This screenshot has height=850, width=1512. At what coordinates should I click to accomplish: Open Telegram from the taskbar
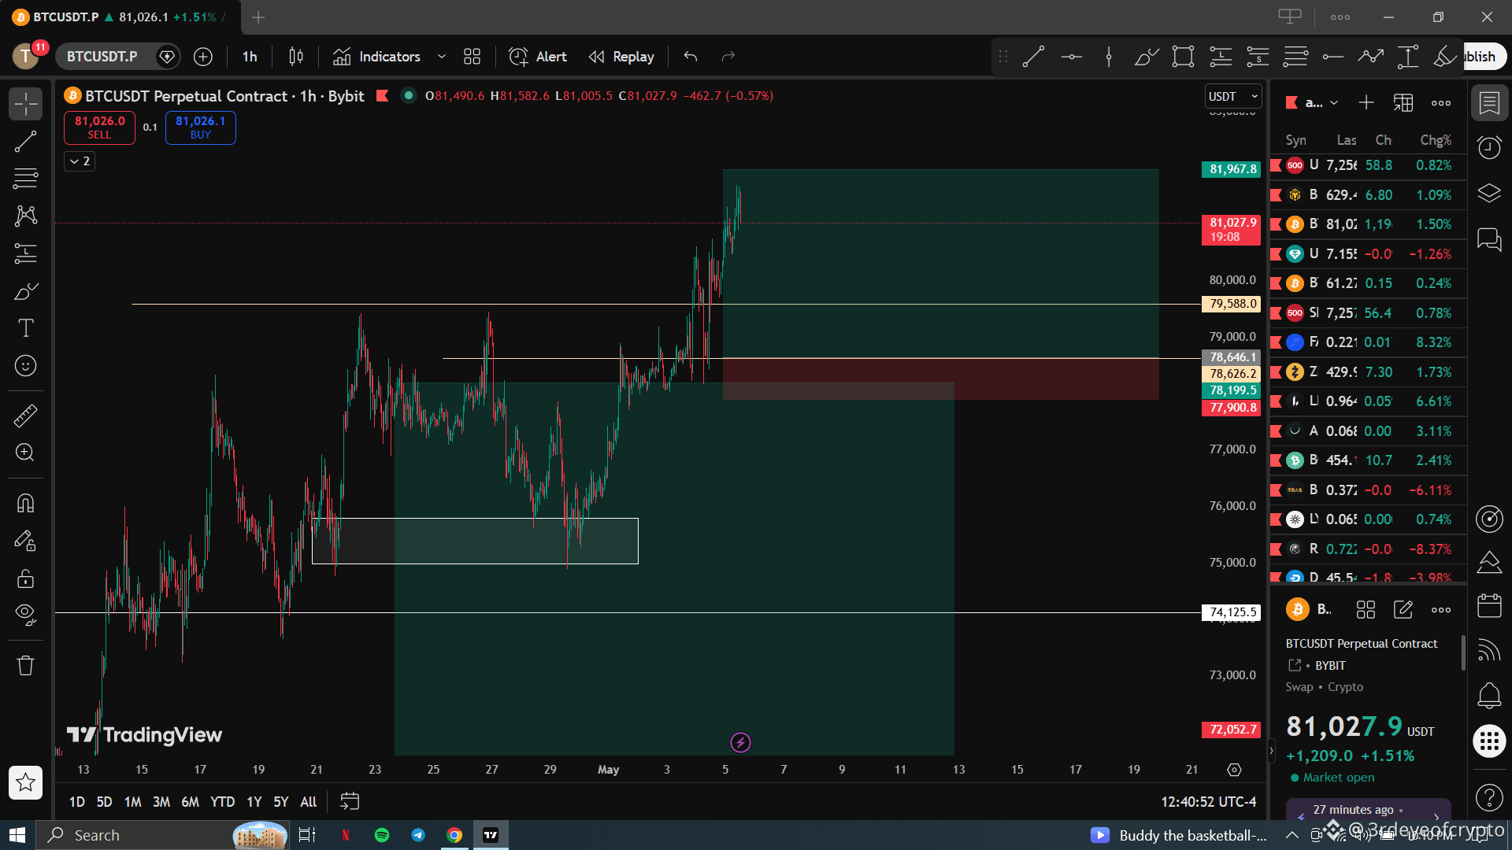point(418,835)
